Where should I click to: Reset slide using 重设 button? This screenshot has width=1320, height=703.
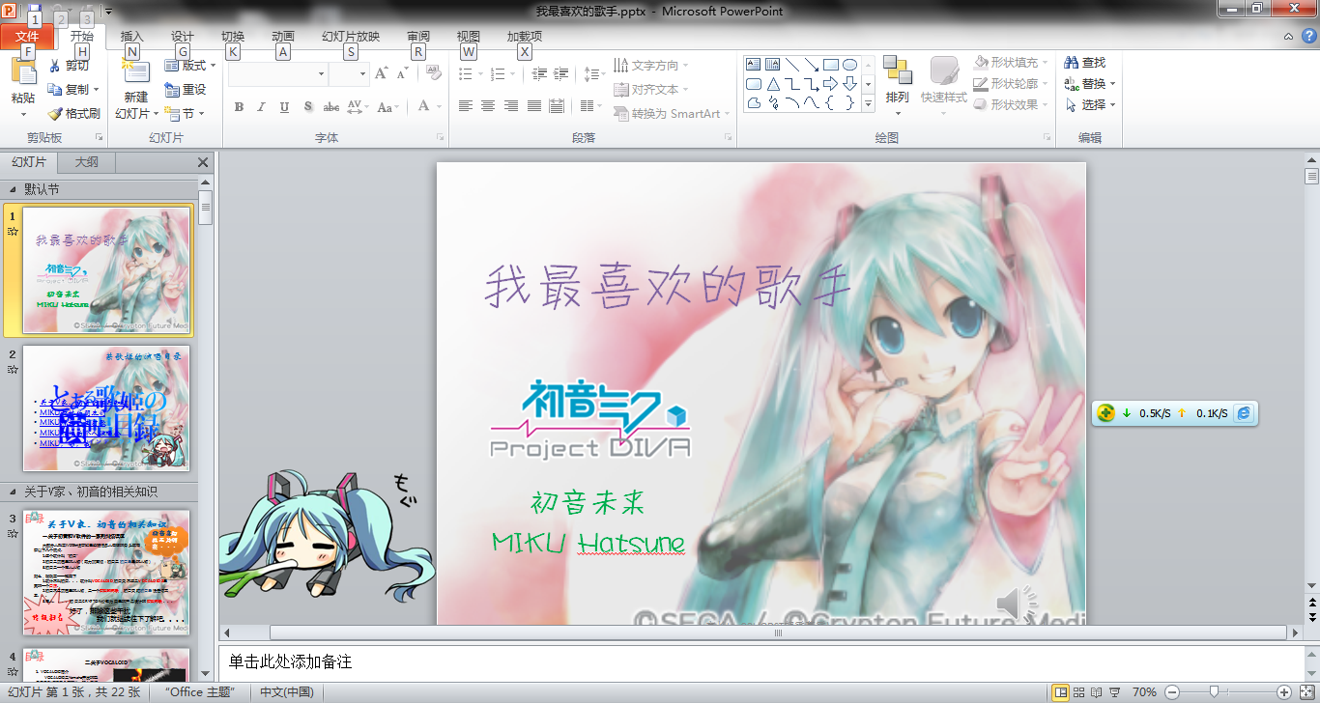pyautogui.click(x=185, y=89)
